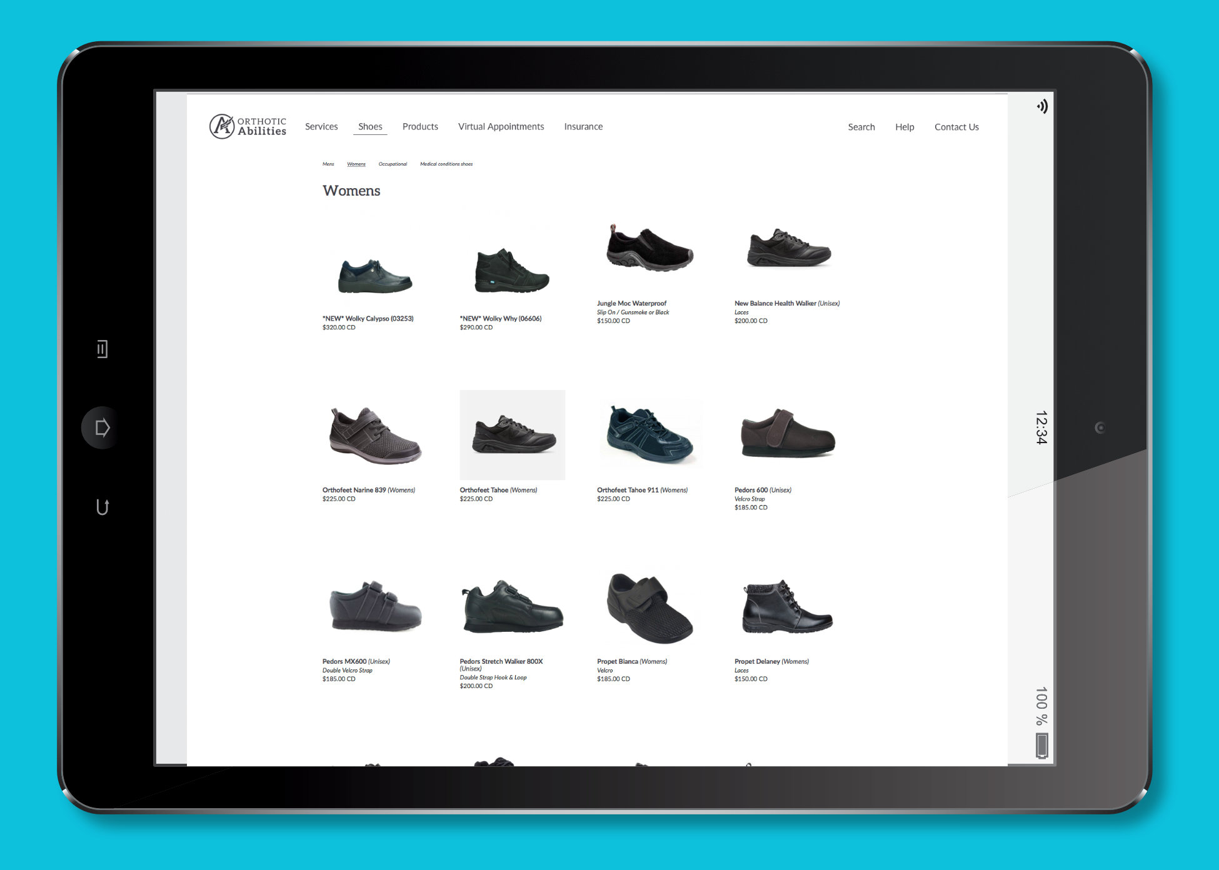1219x870 pixels.
Task: Click the 'Velcro Strap' text under Pedors 600
Action: pyautogui.click(x=750, y=499)
